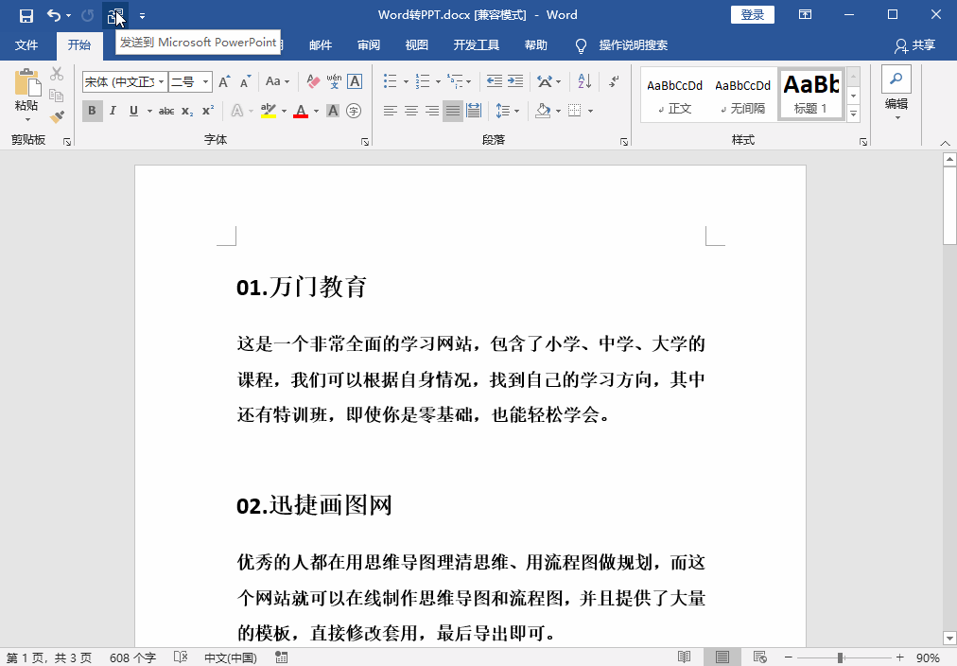Image resolution: width=957 pixels, height=666 pixels.
Task: Click the zoom slider handle in status bar
Action: tap(841, 657)
